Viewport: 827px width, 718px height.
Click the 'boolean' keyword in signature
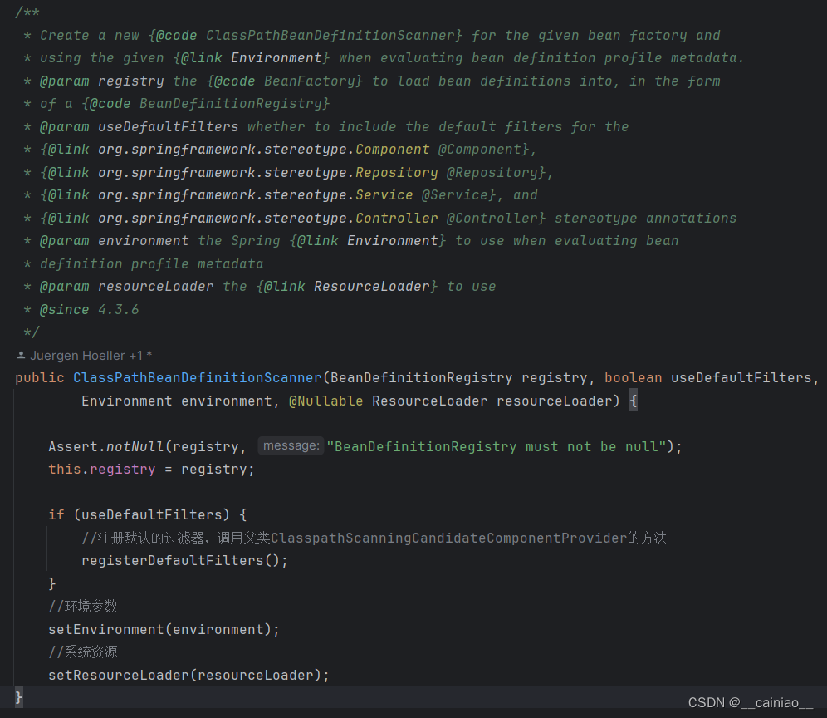633,378
